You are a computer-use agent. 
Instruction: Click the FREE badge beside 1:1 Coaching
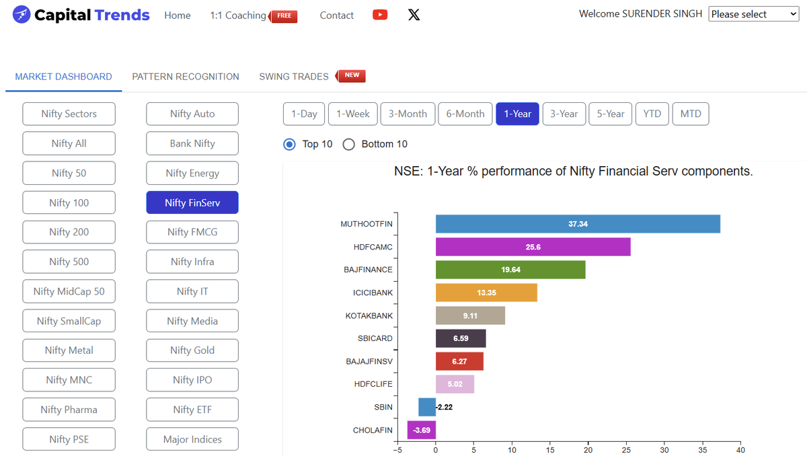pyautogui.click(x=283, y=15)
